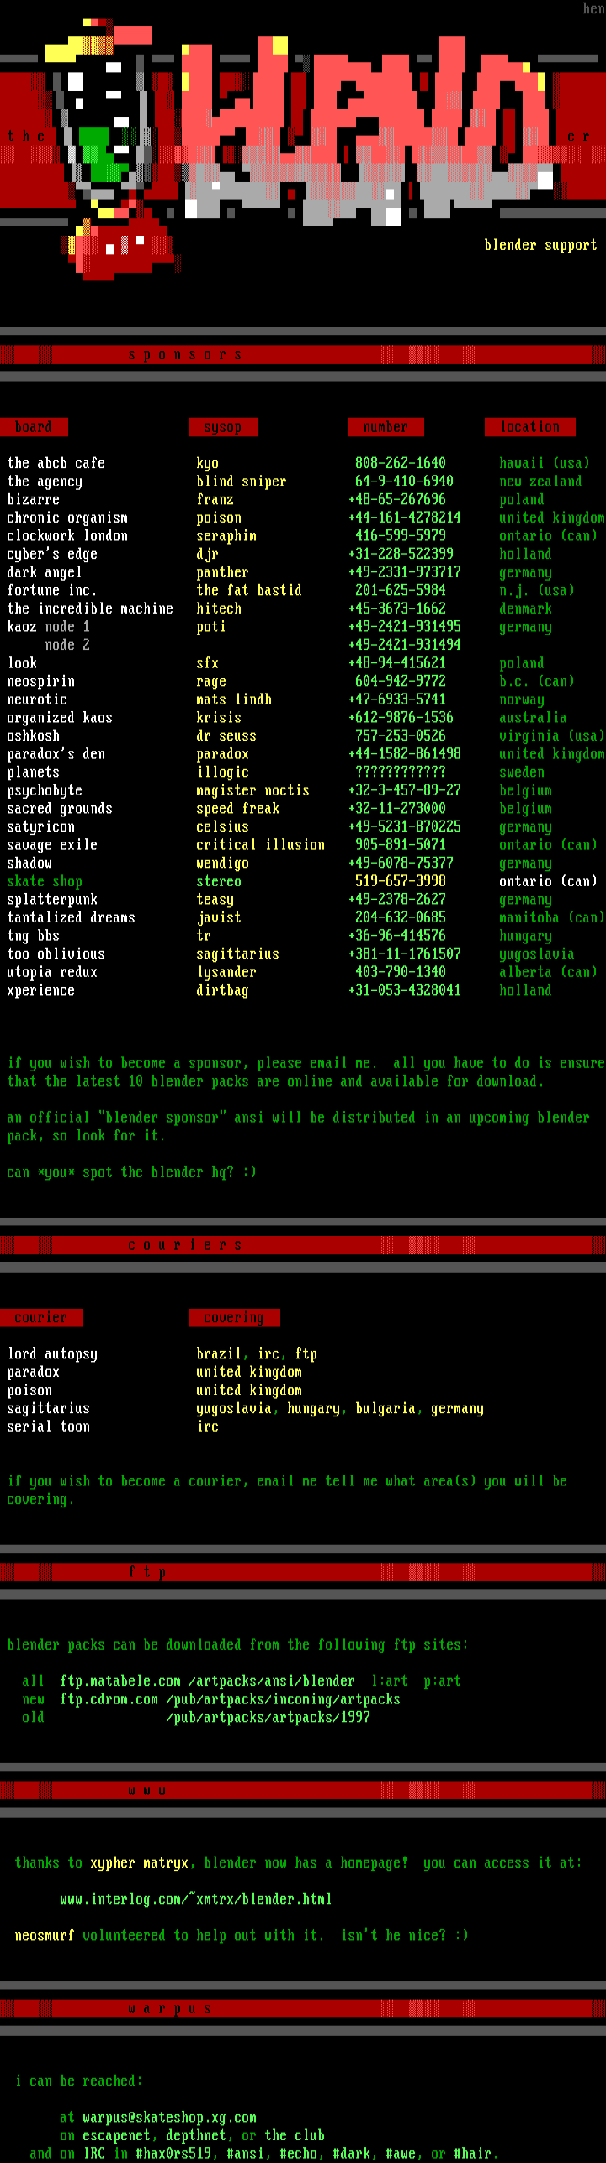Select the 'skate shop' board entry
Screen dimensions: 606x2163
(45, 881)
